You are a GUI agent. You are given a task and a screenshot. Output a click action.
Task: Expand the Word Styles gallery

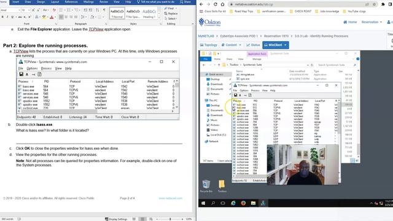[x=159, y=17]
